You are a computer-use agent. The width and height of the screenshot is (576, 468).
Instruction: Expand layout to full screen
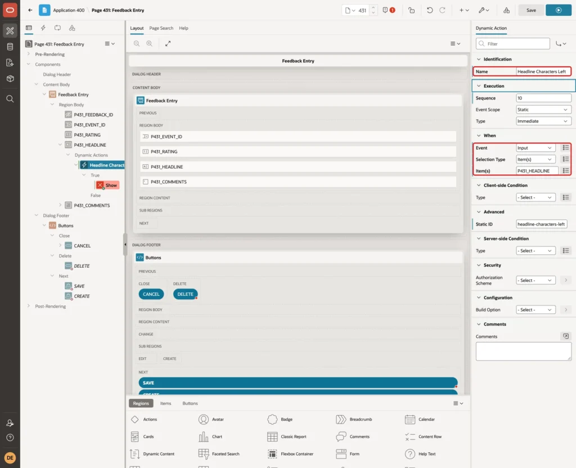tap(168, 43)
